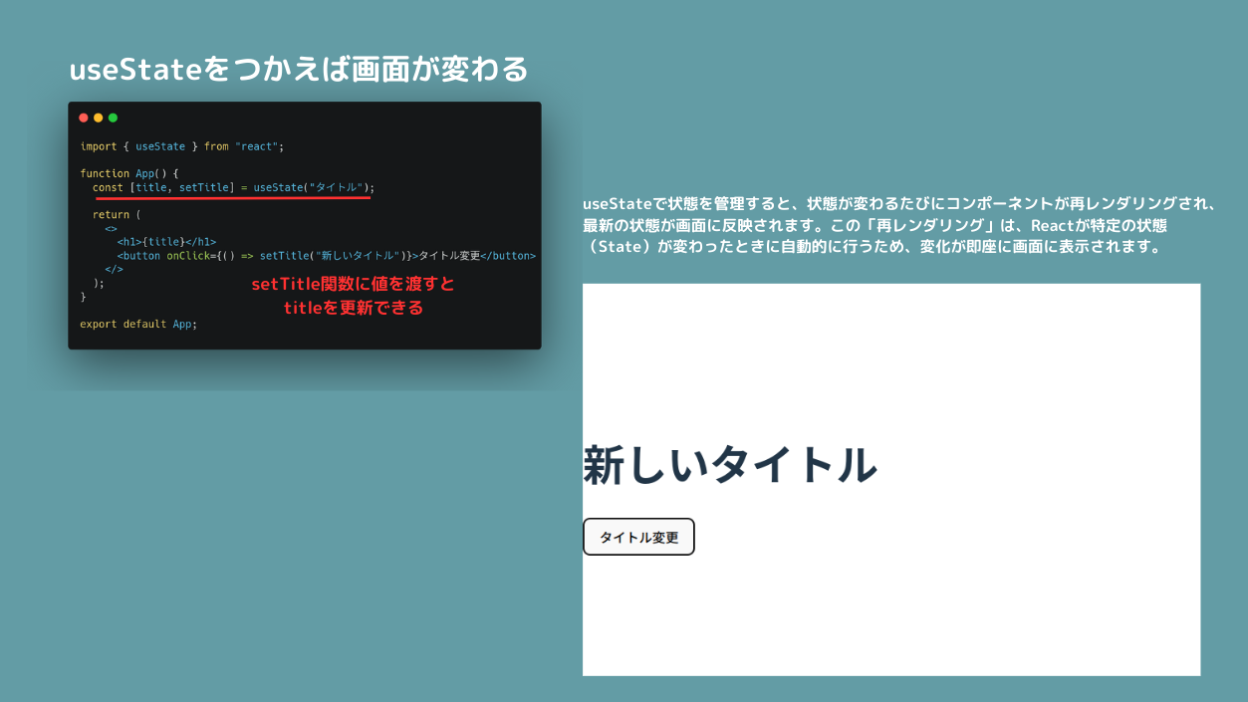This screenshot has width=1248, height=702.
Task: Click the const [title, setTitle] code line
Action: [x=233, y=187]
